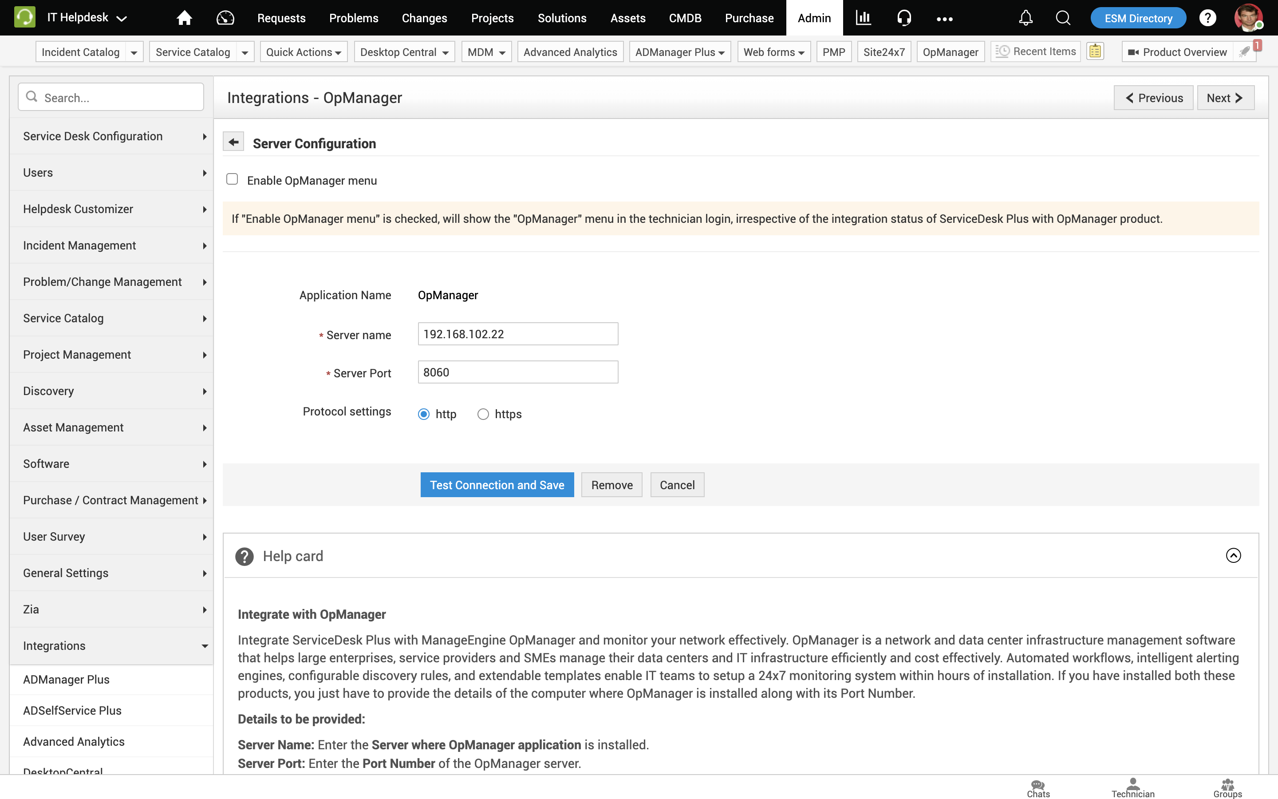Open the Reports bar chart icon
Screen dimensions: 1278x799
pyautogui.click(x=863, y=18)
